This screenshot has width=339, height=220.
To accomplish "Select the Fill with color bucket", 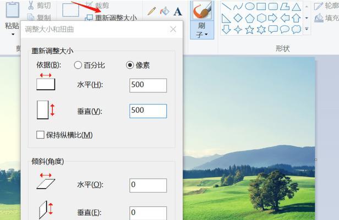I will (x=165, y=11).
